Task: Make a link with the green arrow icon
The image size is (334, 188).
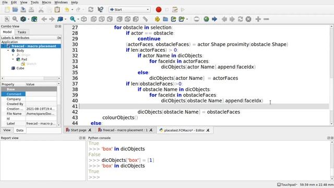Action: point(173,19)
